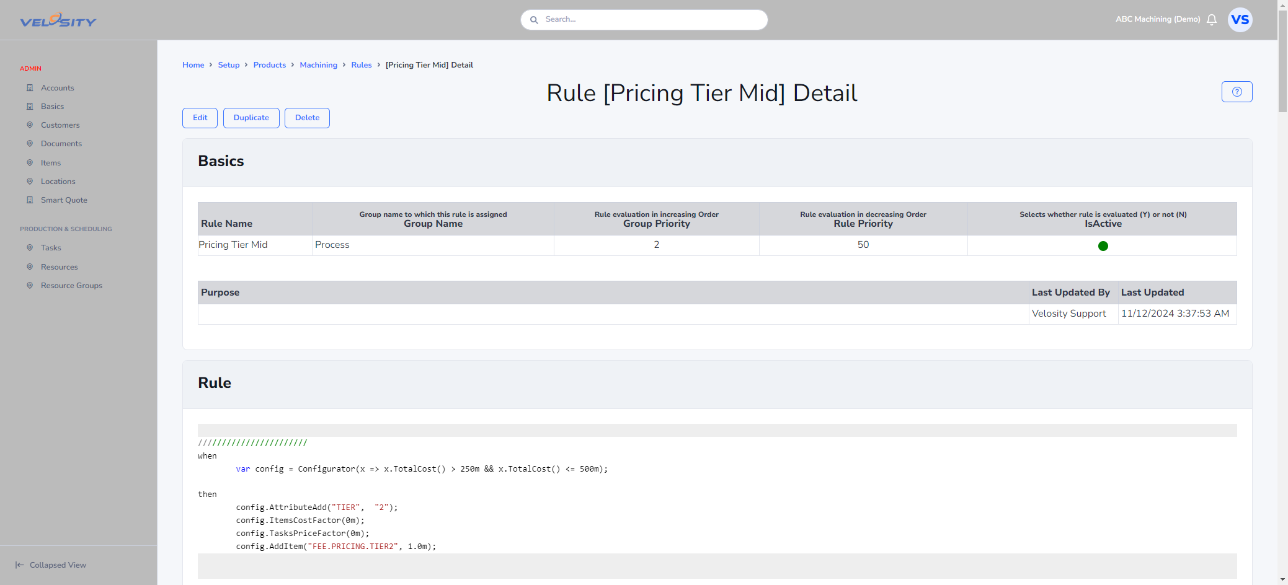Screen dimensions: 1288x585
Task: Click the Edit button
Action: pos(200,118)
